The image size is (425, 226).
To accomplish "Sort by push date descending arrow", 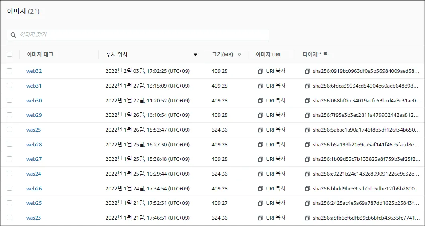I will pos(196,55).
